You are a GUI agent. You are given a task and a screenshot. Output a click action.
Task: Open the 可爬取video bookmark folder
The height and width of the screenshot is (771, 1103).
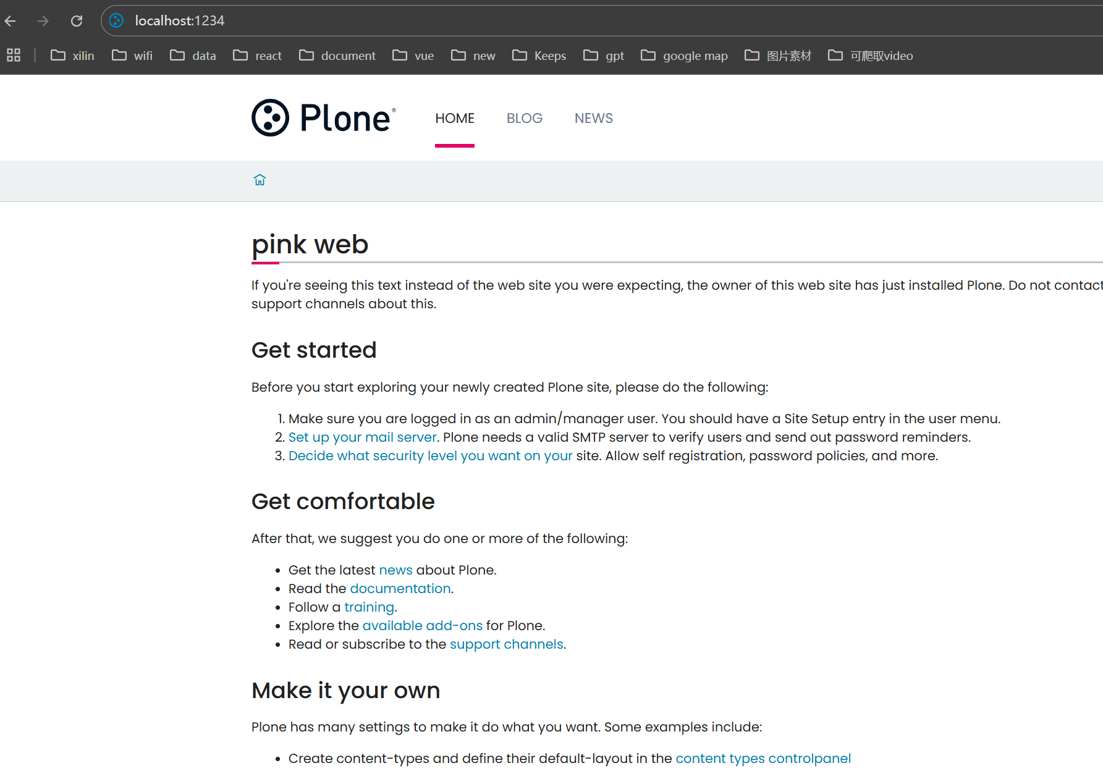click(x=871, y=56)
